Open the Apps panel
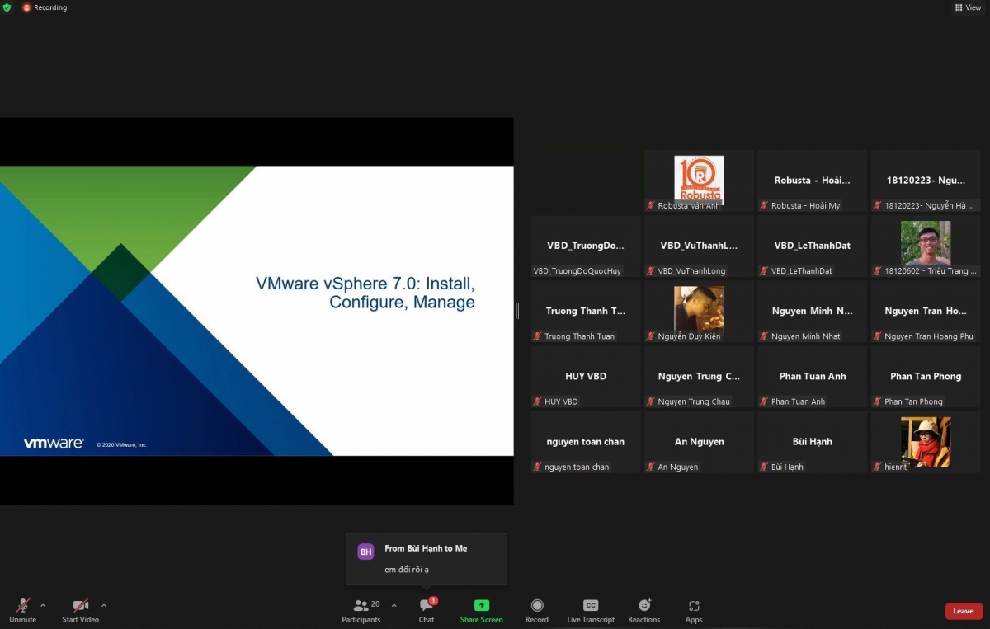 coord(694,611)
